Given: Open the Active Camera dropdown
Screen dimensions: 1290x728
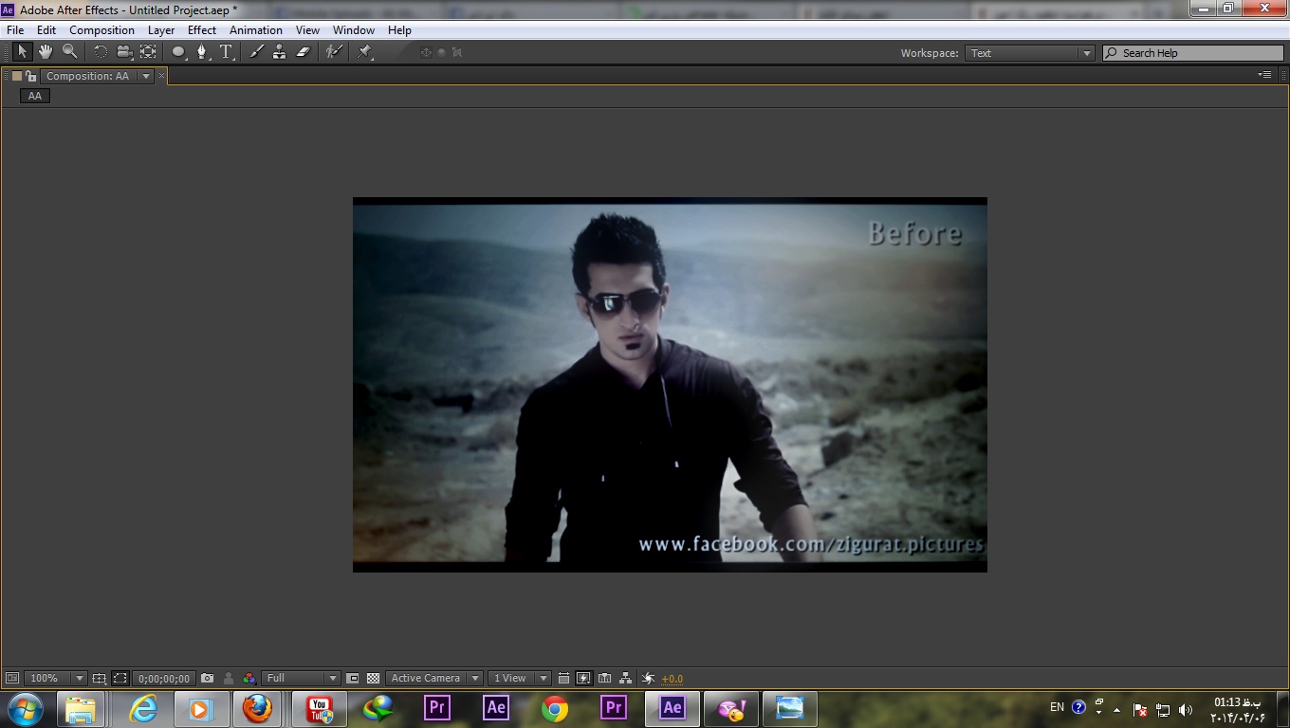Looking at the screenshot, I should 434,678.
